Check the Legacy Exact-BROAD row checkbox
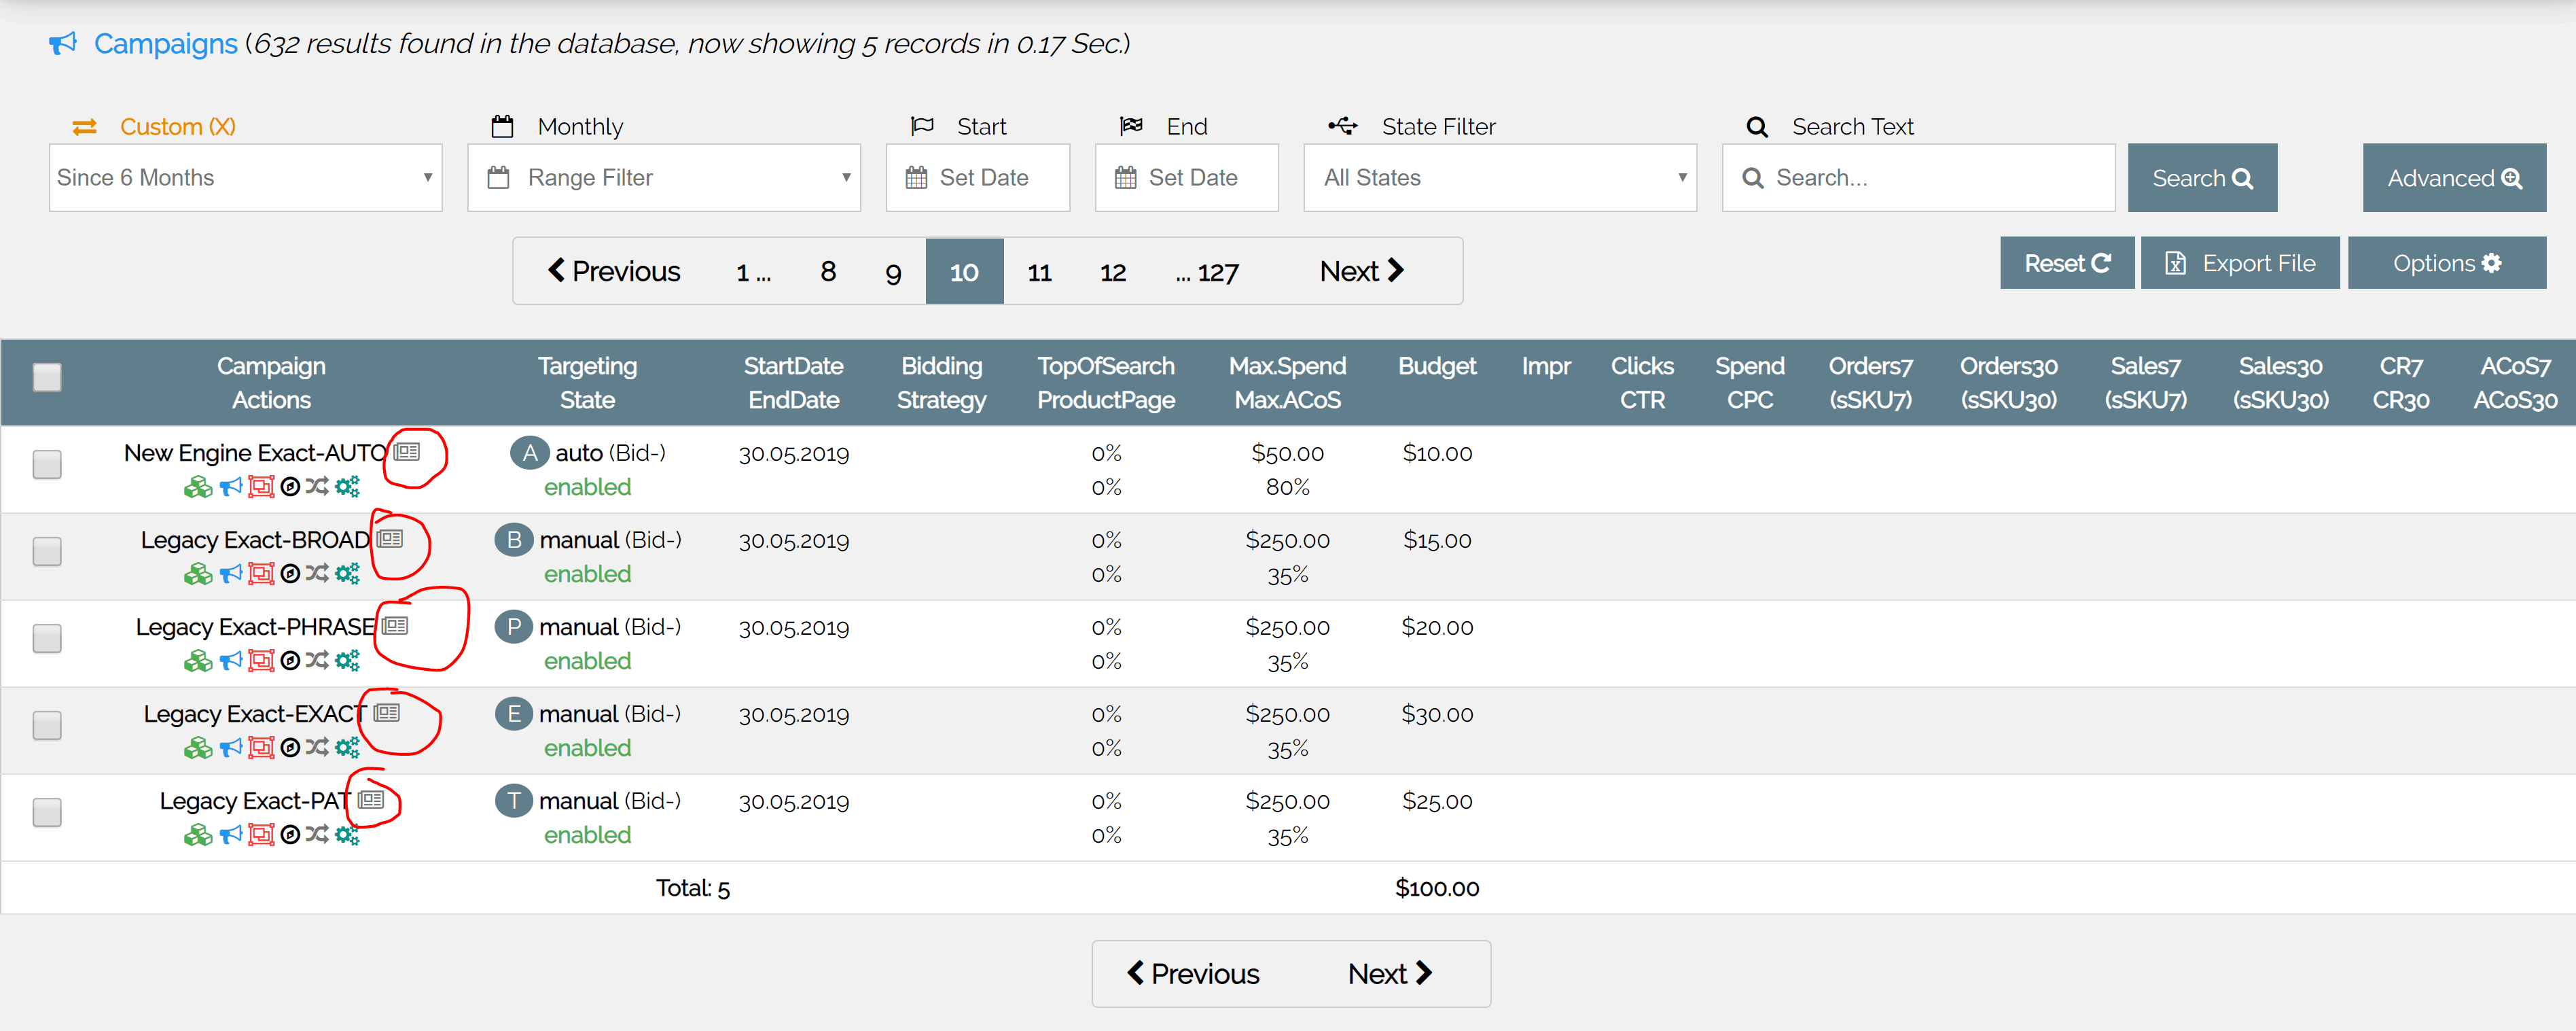The image size is (2576, 1031). click(47, 552)
